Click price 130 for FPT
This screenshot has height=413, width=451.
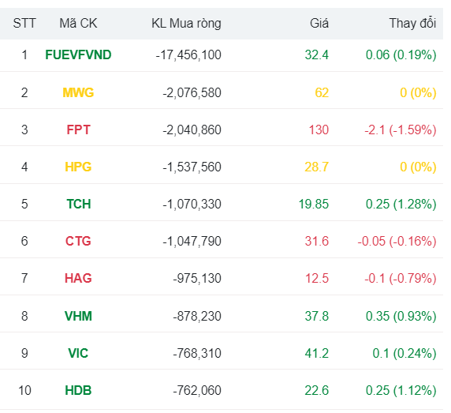click(x=319, y=130)
